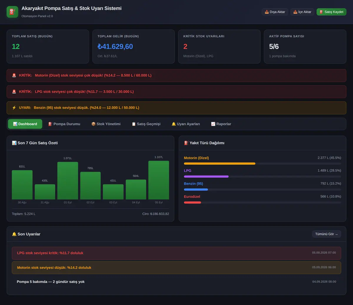Open the Pompa Durumu tab
The height and width of the screenshot is (305, 353).
[x=64, y=124]
